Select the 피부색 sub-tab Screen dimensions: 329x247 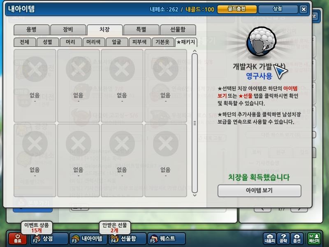tap(139, 42)
